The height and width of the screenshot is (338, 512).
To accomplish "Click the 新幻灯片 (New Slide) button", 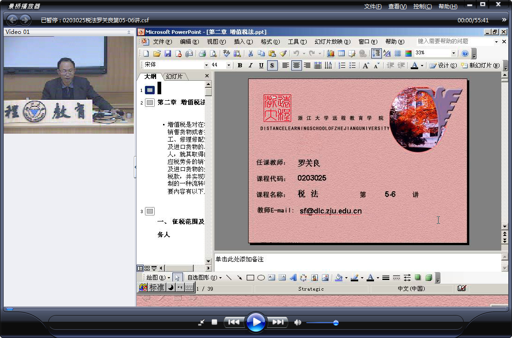I will tap(480, 65).
